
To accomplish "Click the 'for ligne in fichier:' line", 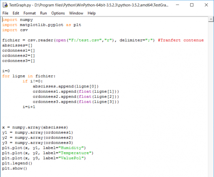I will (x=29, y=76).
